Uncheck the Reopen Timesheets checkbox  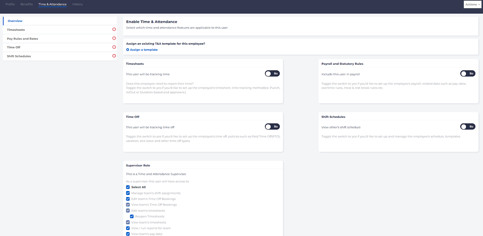tap(132, 216)
